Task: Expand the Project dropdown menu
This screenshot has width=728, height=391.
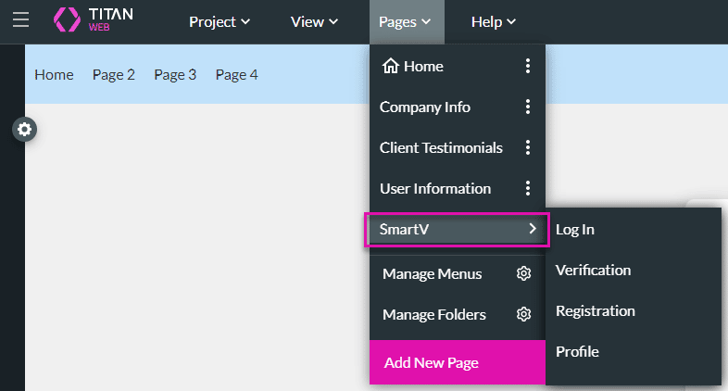Action: point(220,21)
